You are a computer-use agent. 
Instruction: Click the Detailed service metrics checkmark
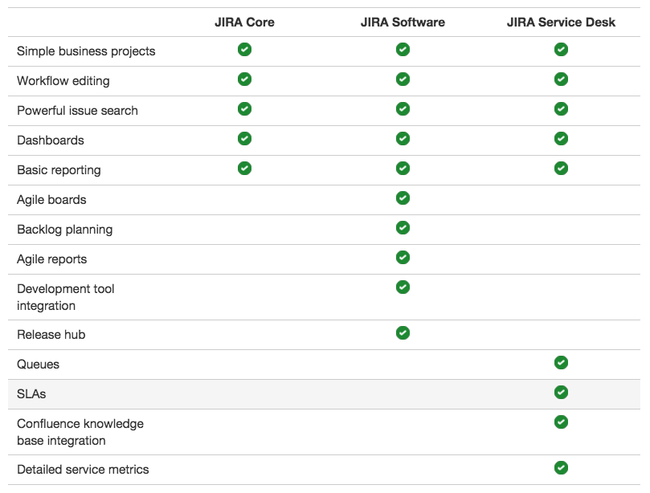[x=562, y=468]
